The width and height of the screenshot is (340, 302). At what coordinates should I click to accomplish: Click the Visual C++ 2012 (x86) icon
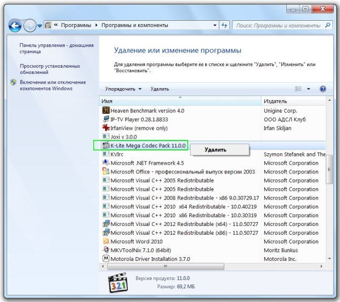(x=106, y=233)
